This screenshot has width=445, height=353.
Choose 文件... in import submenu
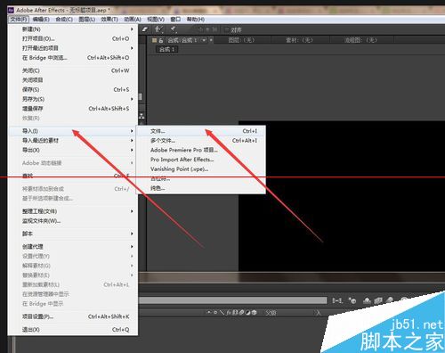click(x=201, y=131)
